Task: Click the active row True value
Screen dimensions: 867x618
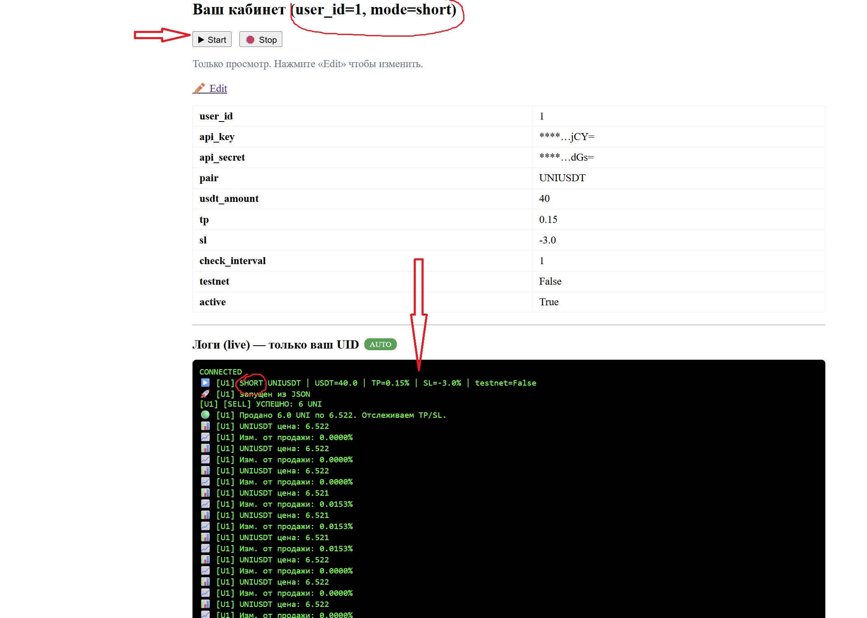Action: [549, 302]
